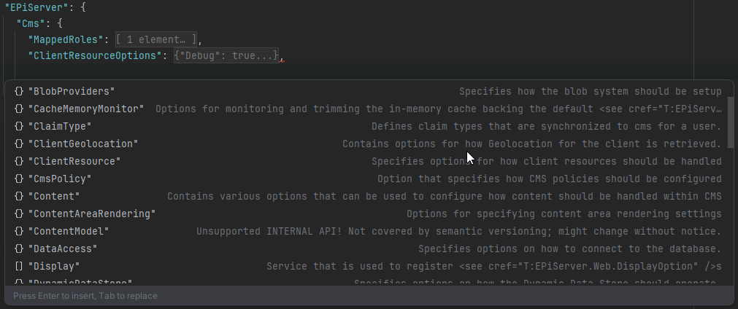Click the "MappedRoles" property name
The image size is (738, 309).
(68, 39)
